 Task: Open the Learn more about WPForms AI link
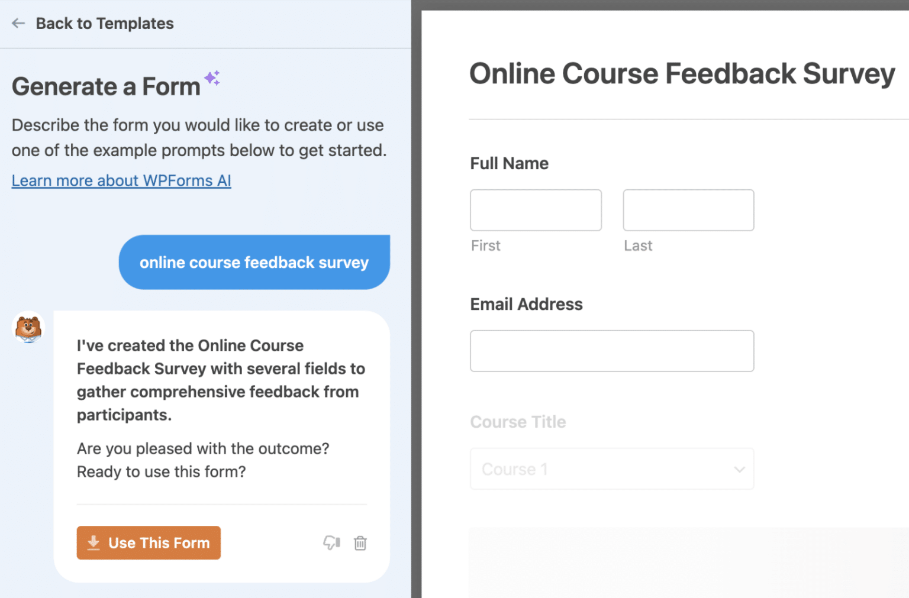click(x=121, y=180)
